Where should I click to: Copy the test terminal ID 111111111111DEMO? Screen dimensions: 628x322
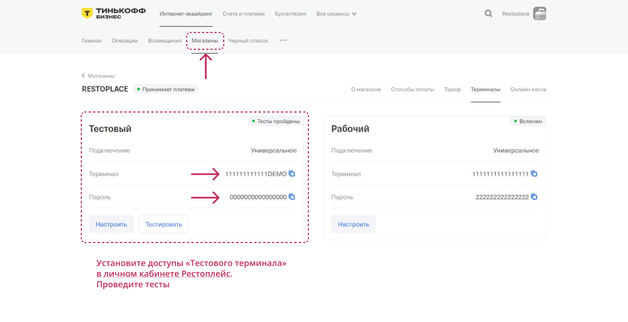[292, 174]
